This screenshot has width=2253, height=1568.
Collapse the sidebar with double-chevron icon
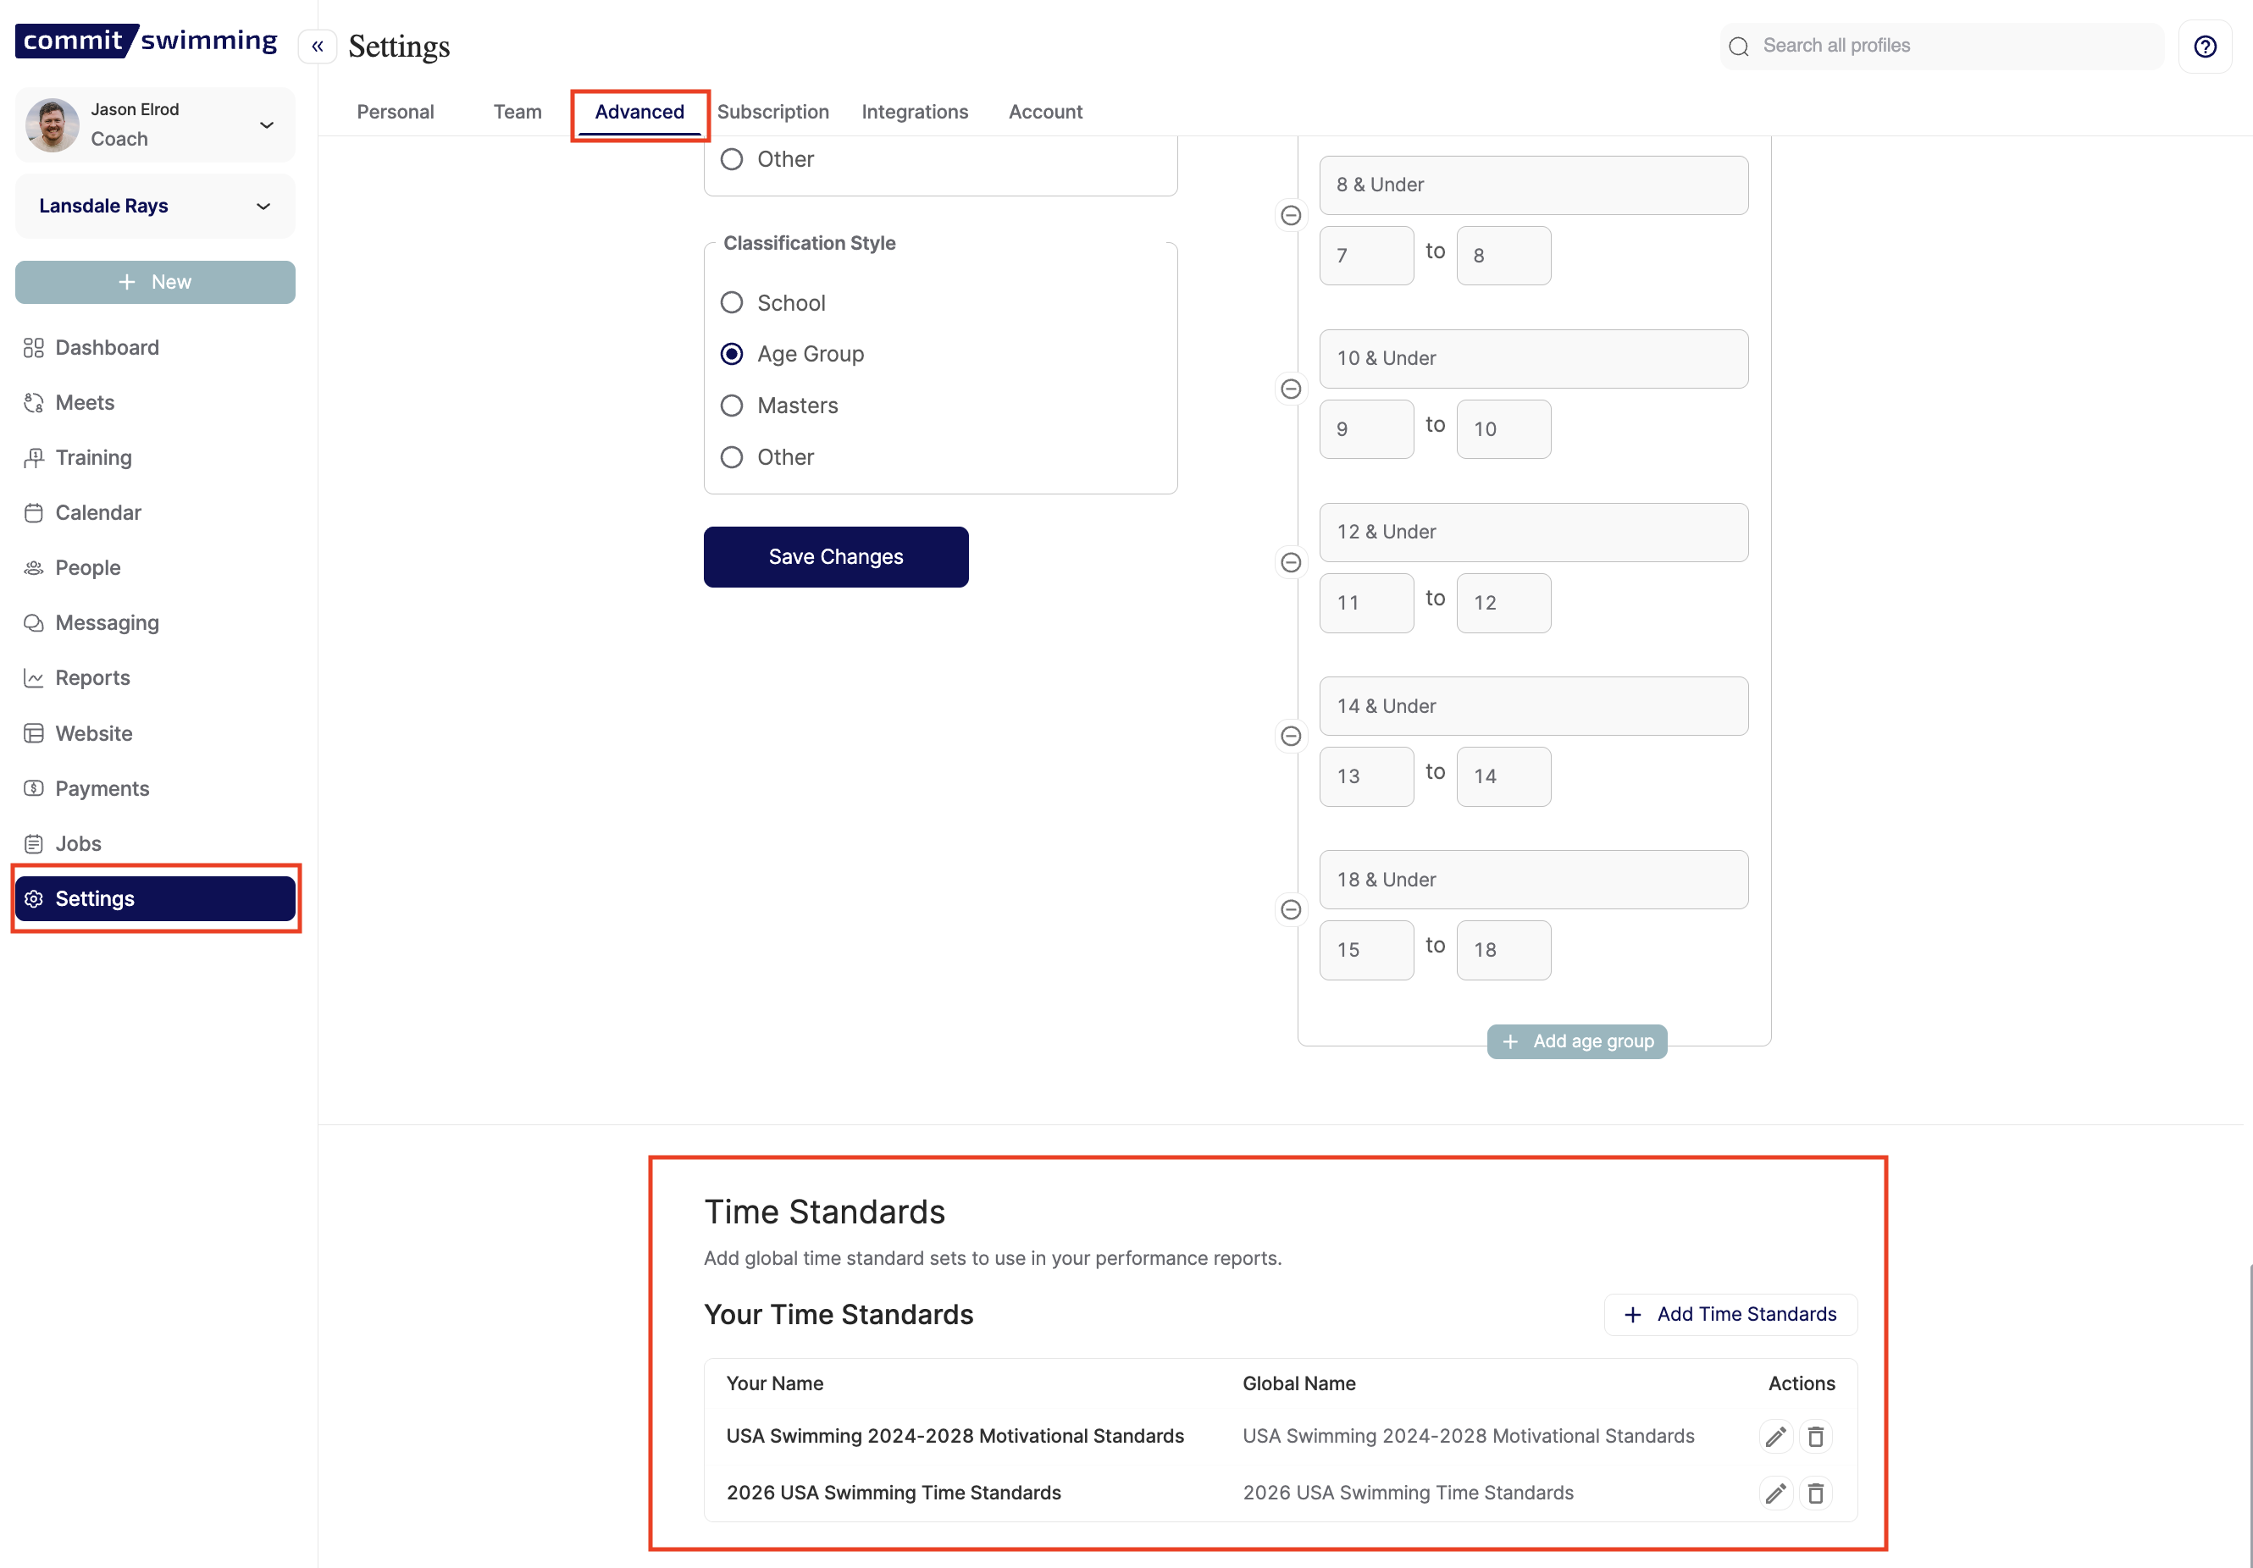(317, 46)
